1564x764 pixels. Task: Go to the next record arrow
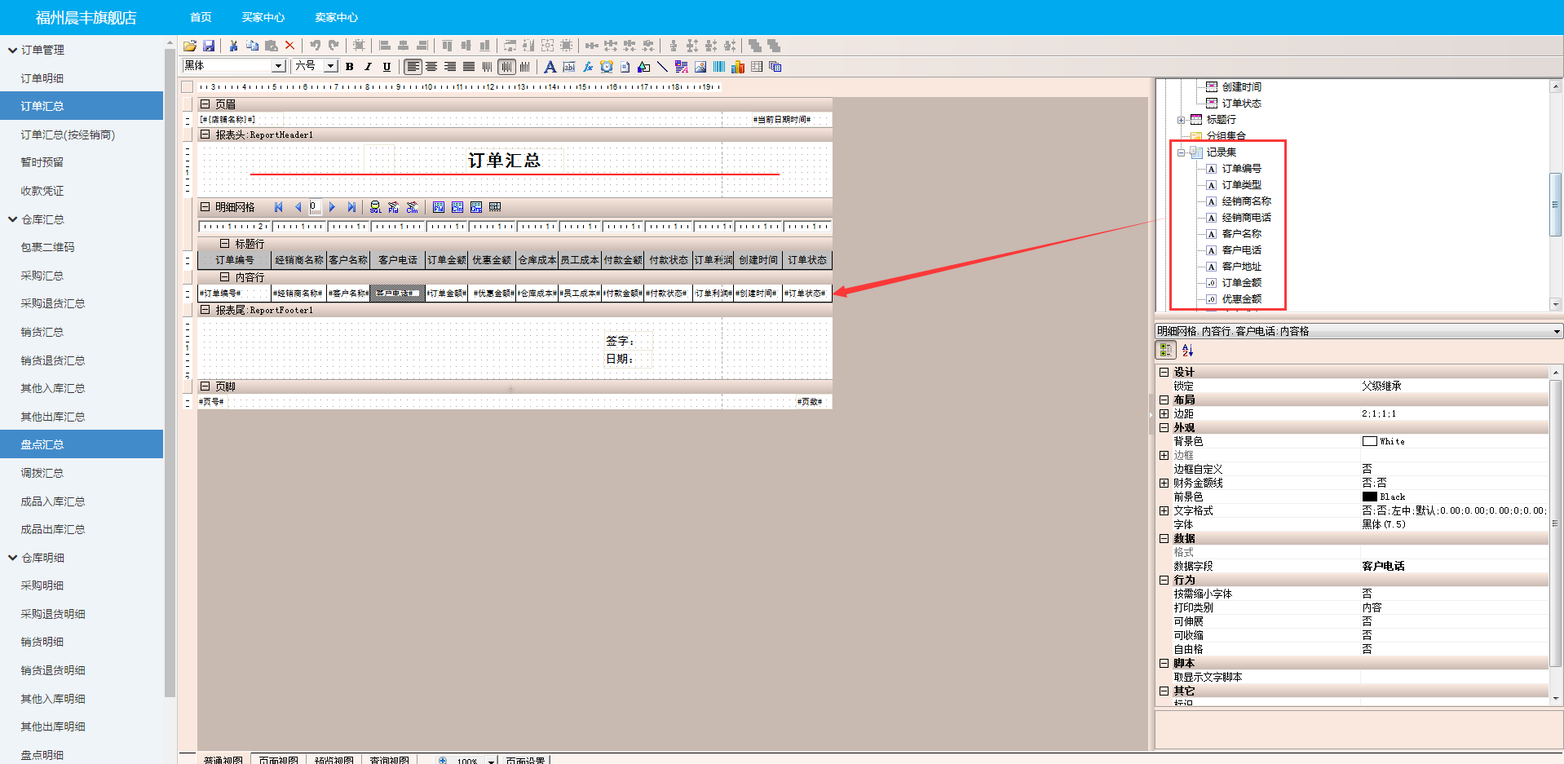point(332,207)
